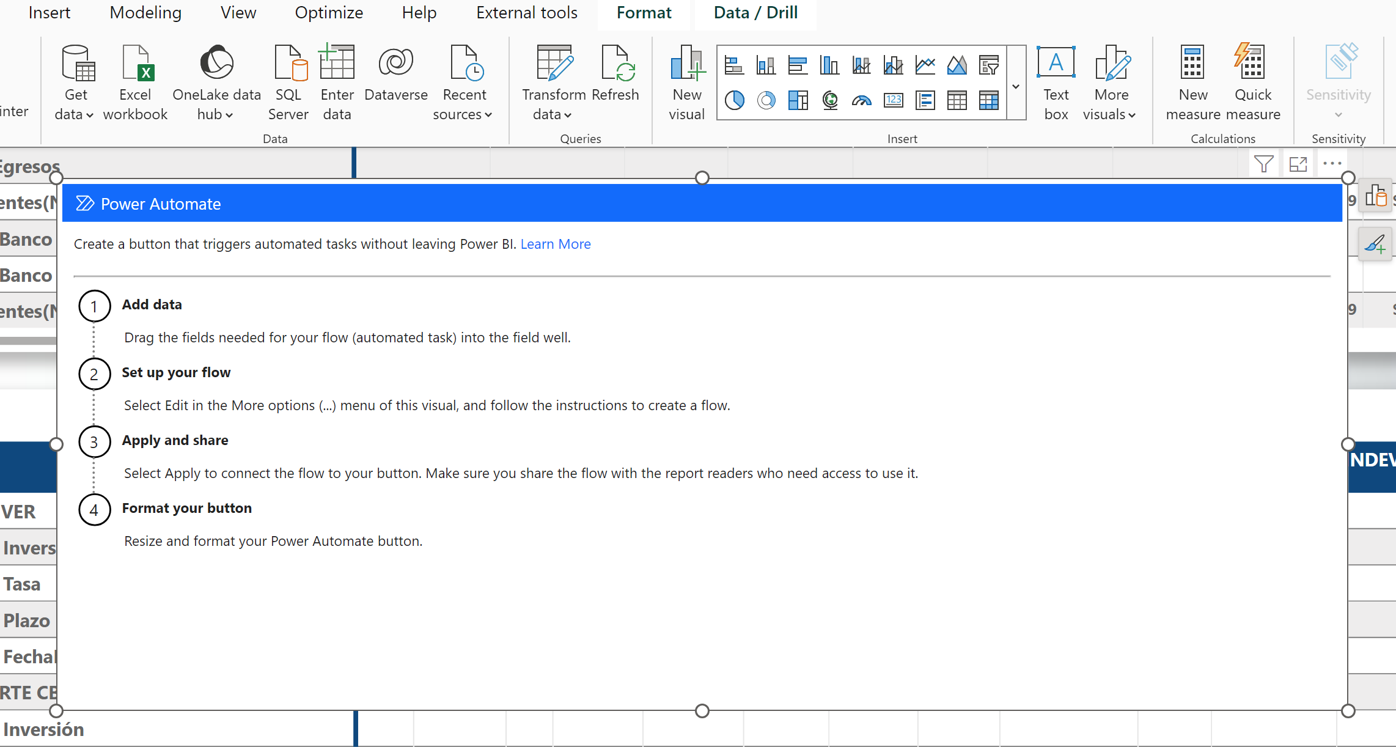
Task: Insert a pie chart visual
Action: pyautogui.click(x=734, y=100)
